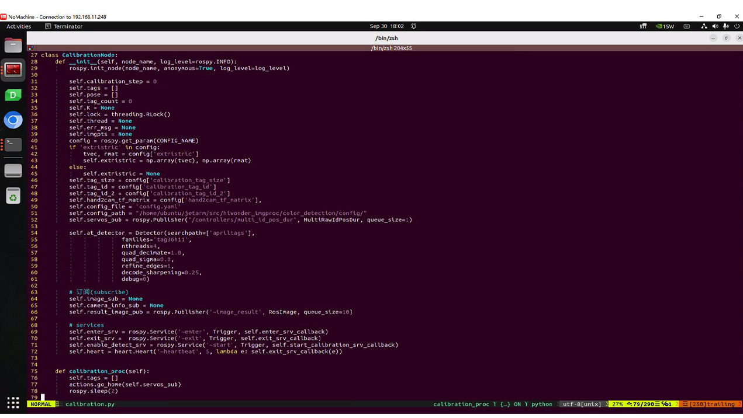Launch the green D application from the dock
This screenshot has width=743, height=418.
13,95
